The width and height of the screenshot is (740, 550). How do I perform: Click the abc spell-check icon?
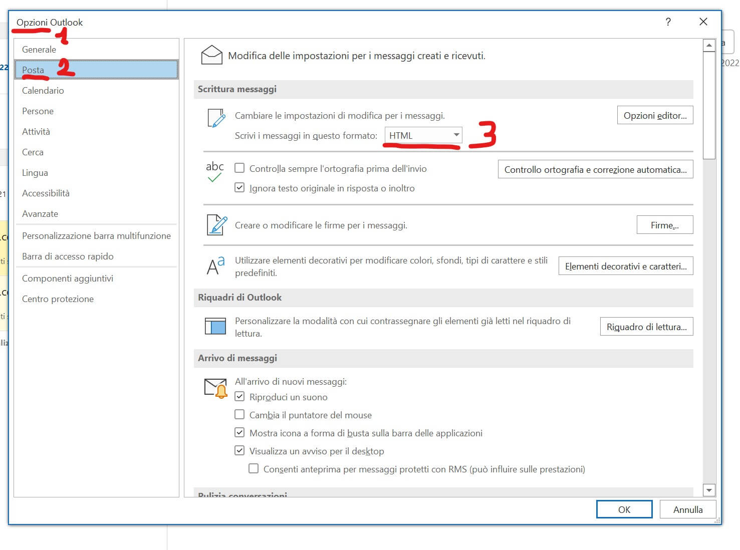(214, 171)
